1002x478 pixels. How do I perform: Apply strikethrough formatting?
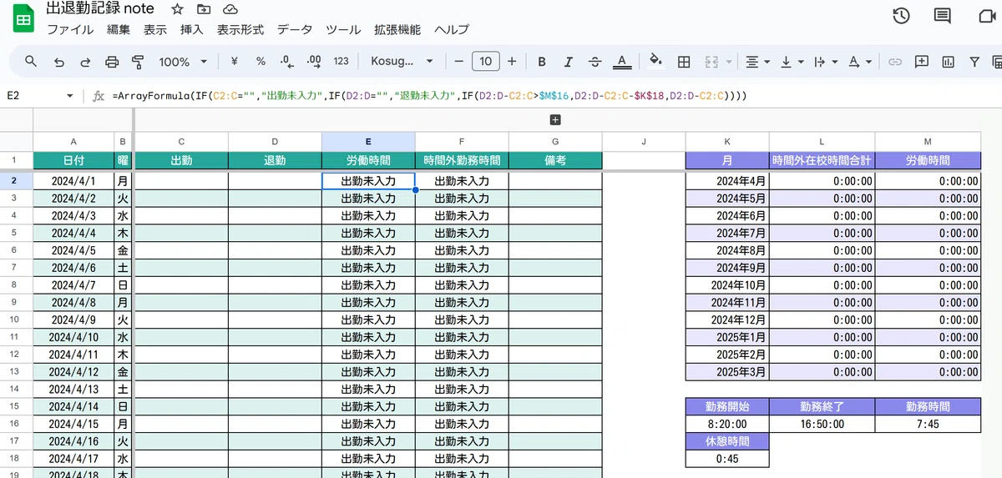tap(595, 62)
